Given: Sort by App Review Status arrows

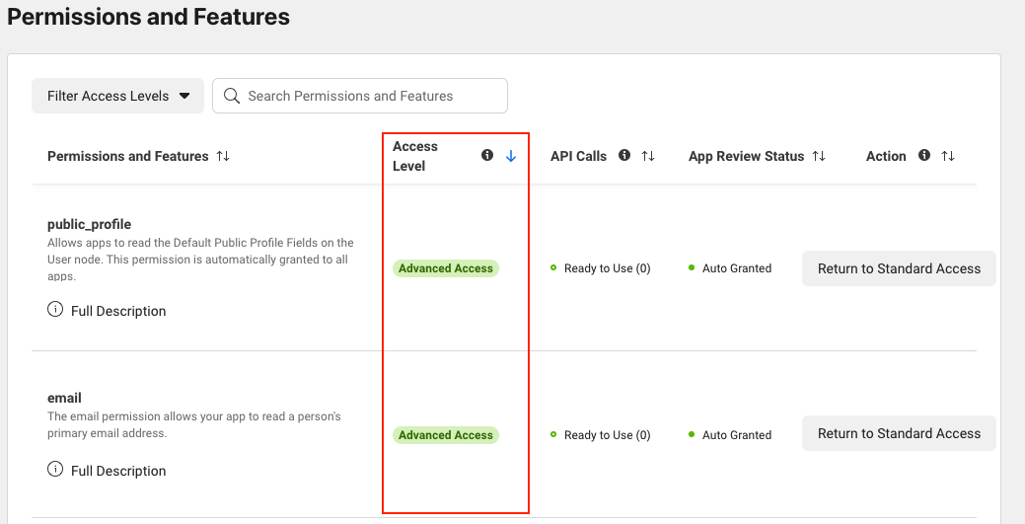Looking at the screenshot, I should coord(819,156).
